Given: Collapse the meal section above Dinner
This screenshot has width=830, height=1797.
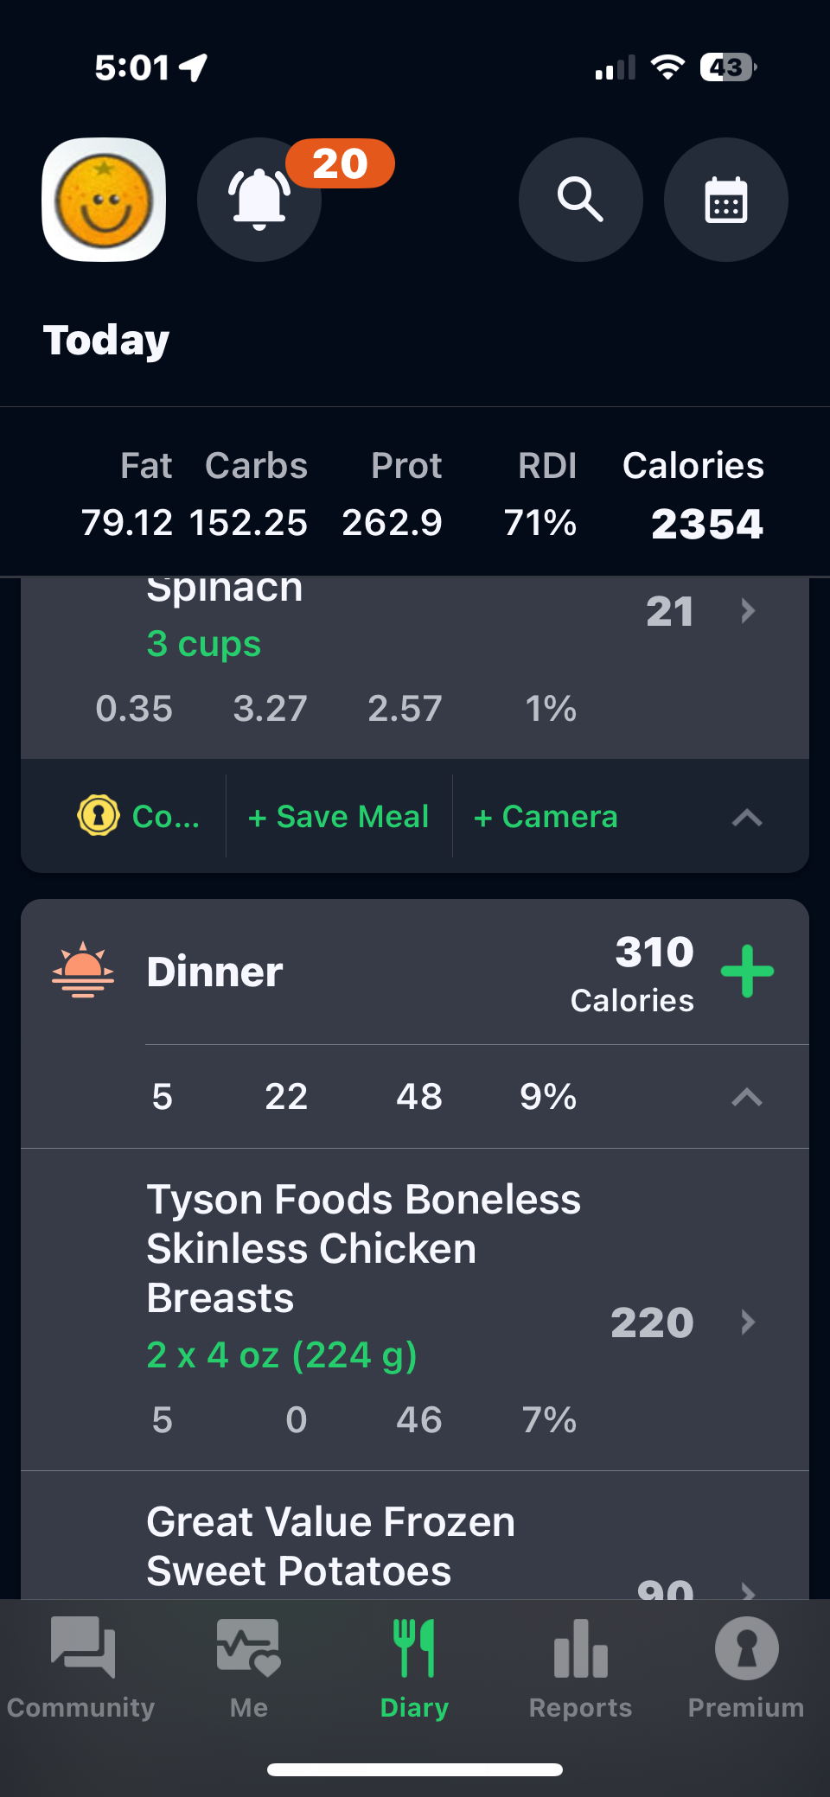Looking at the screenshot, I should [747, 817].
